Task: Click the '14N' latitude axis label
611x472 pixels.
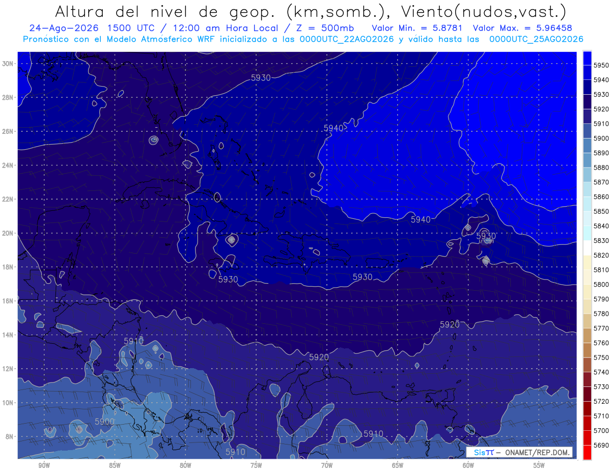Action: click(x=8, y=335)
